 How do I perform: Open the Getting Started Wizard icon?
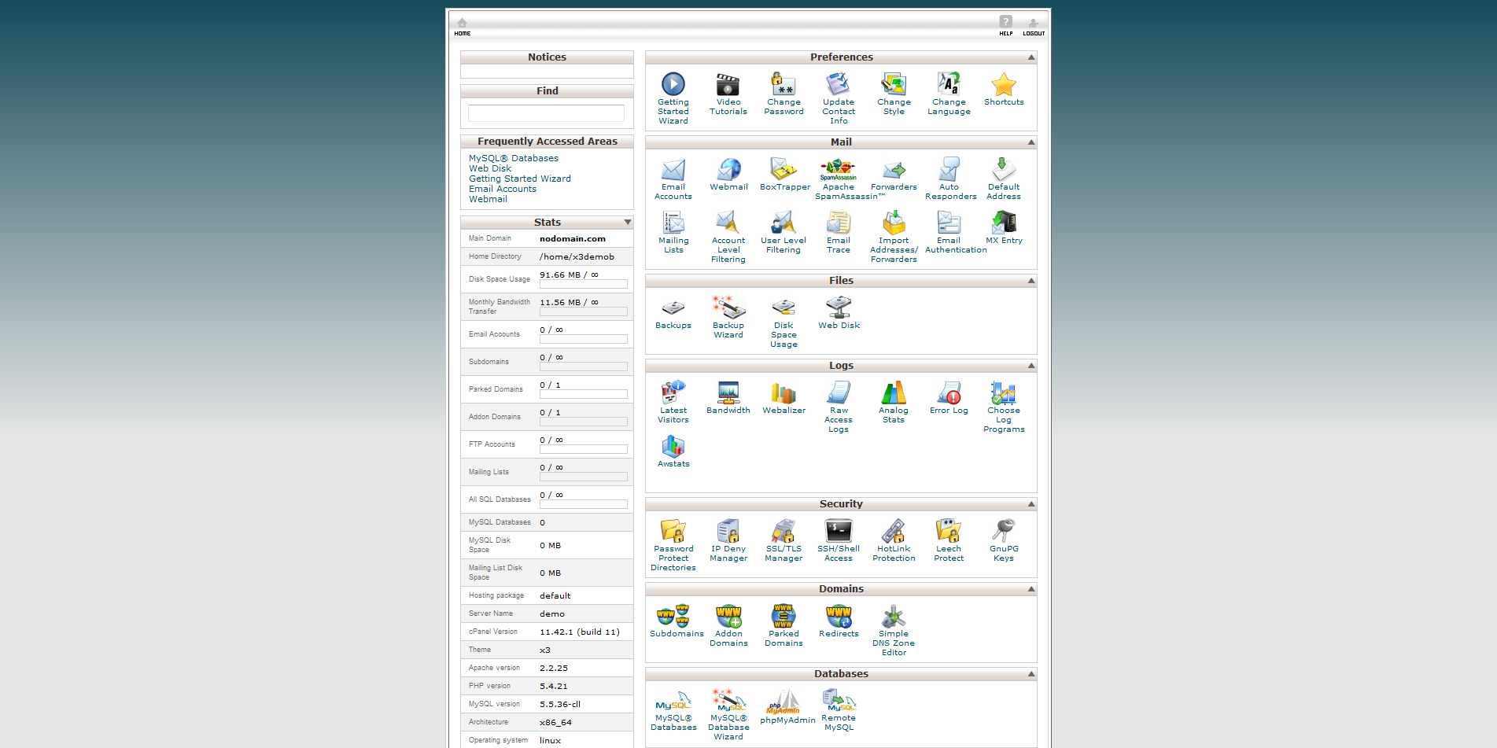[x=673, y=84]
